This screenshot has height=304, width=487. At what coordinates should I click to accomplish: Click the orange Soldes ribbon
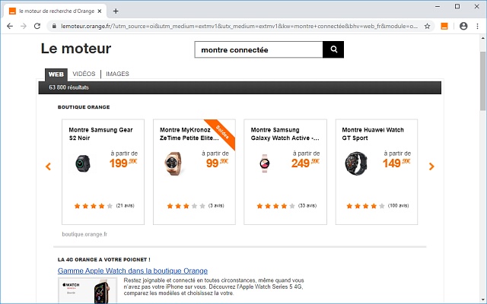(x=223, y=132)
